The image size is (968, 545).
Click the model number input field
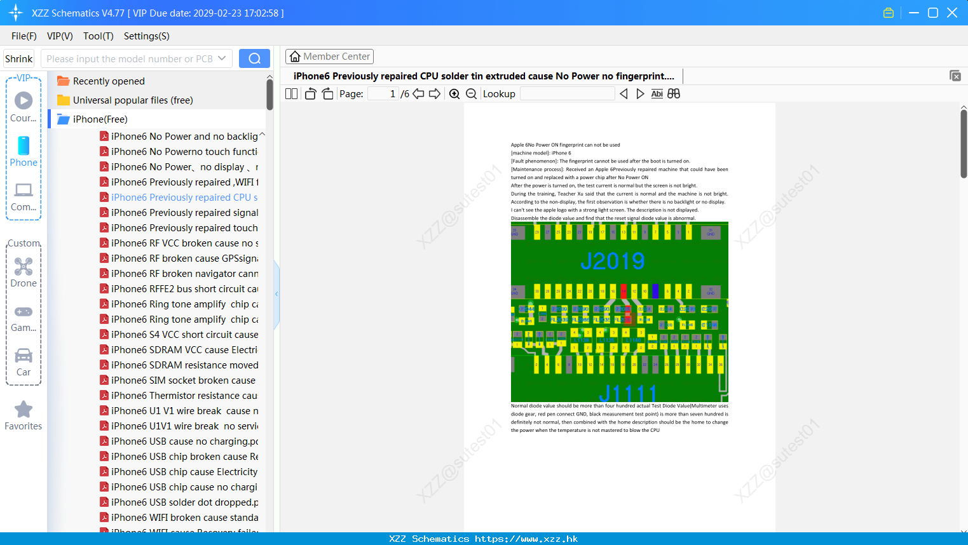130,58
